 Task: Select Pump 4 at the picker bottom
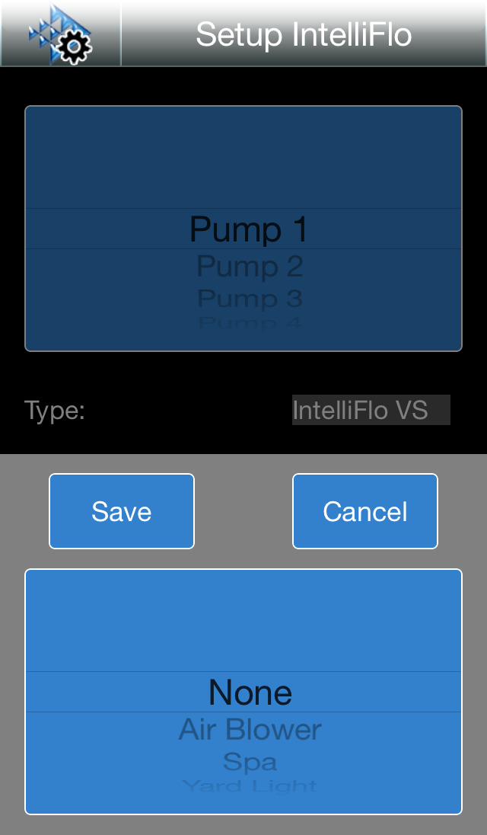(248, 324)
